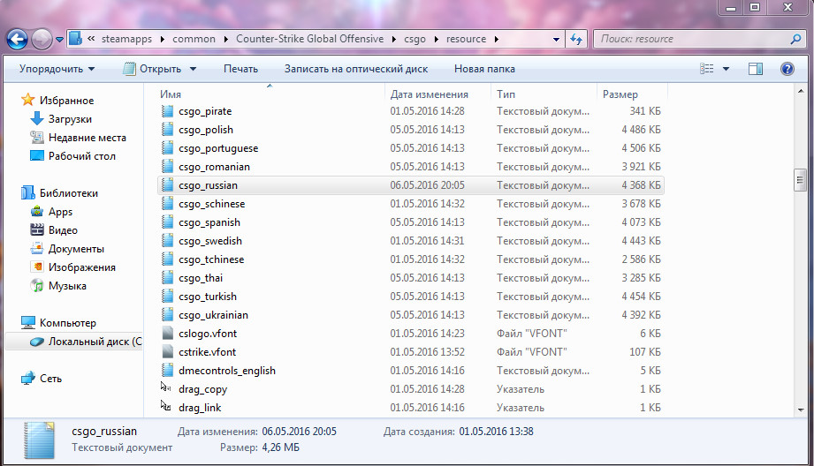Image resolution: width=814 pixels, height=466 pixels.
Task: Select Избранное in the navigation pane
Action: click(66, 101)
